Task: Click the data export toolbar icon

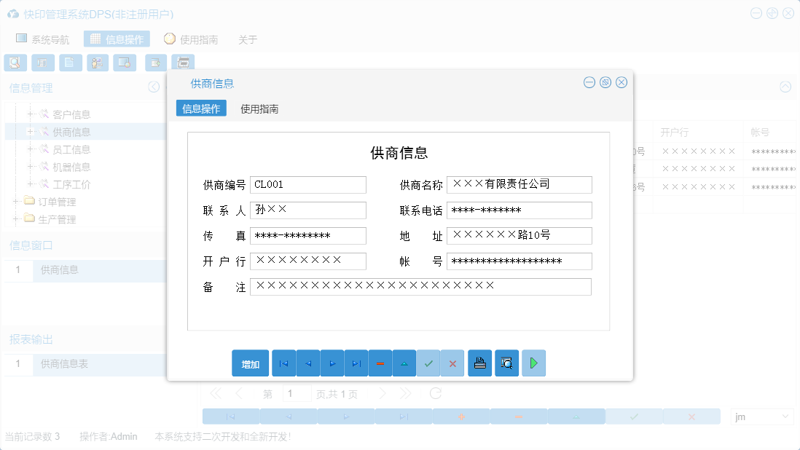Action: point(155,63)
